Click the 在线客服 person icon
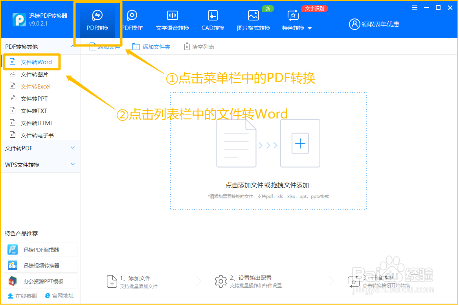Image resolution: width=459 pixels, height=305 pixels. click(10, 296)
